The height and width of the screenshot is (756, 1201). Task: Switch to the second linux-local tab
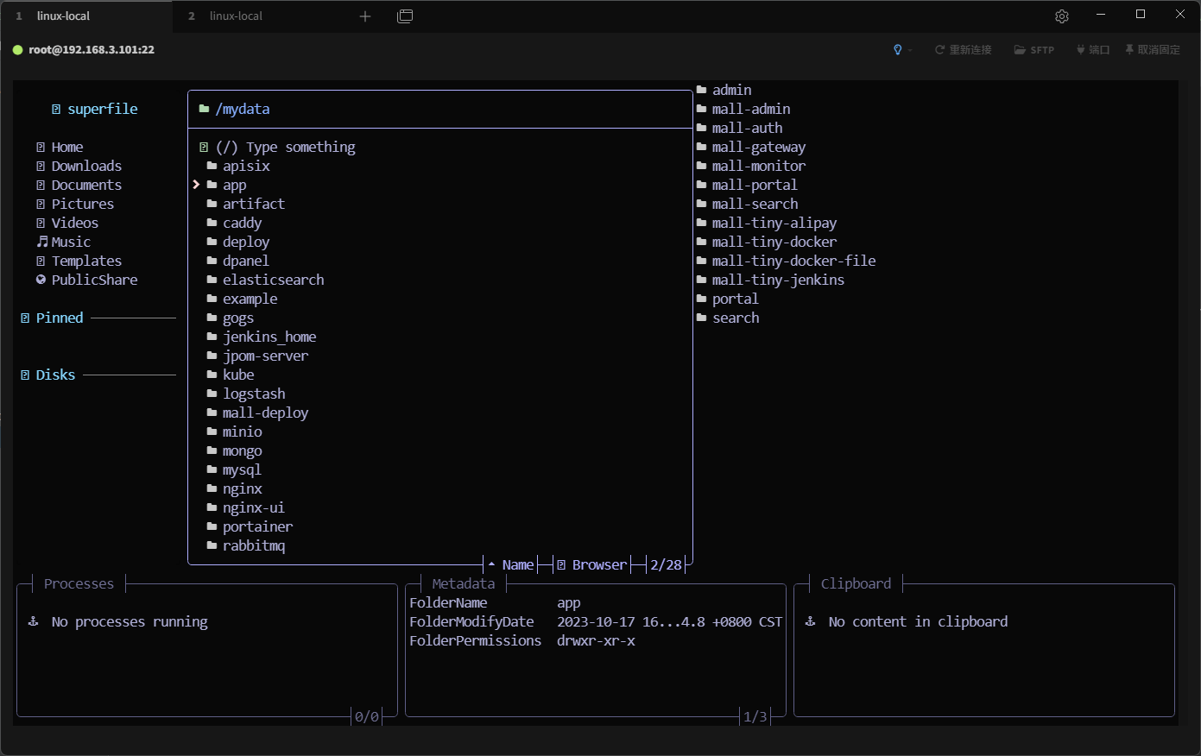point(235,16)
